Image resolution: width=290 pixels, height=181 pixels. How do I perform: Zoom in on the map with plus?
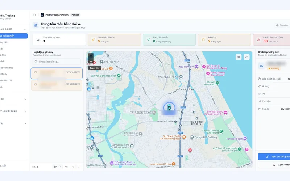91,56
